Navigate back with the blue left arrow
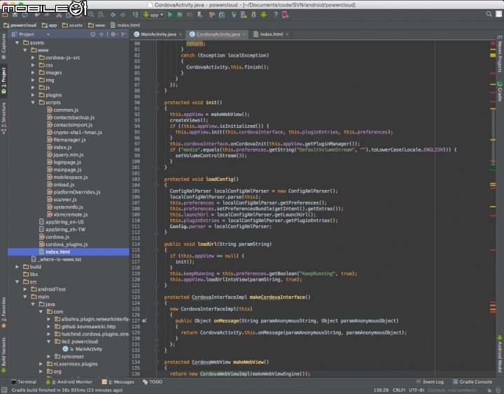Viewport: 504px width, 394px height. click(x=113, y=15)
